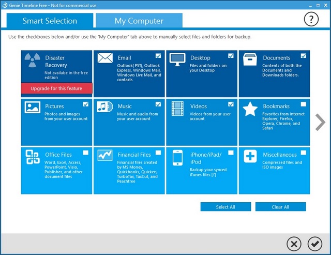Show next page with right chevron arrow
Viewport: 331px width, 255px height.
(x=320, y=123)
